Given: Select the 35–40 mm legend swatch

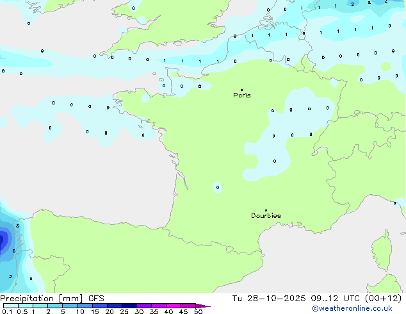Looking at the screenshot, I should point(159,306).
